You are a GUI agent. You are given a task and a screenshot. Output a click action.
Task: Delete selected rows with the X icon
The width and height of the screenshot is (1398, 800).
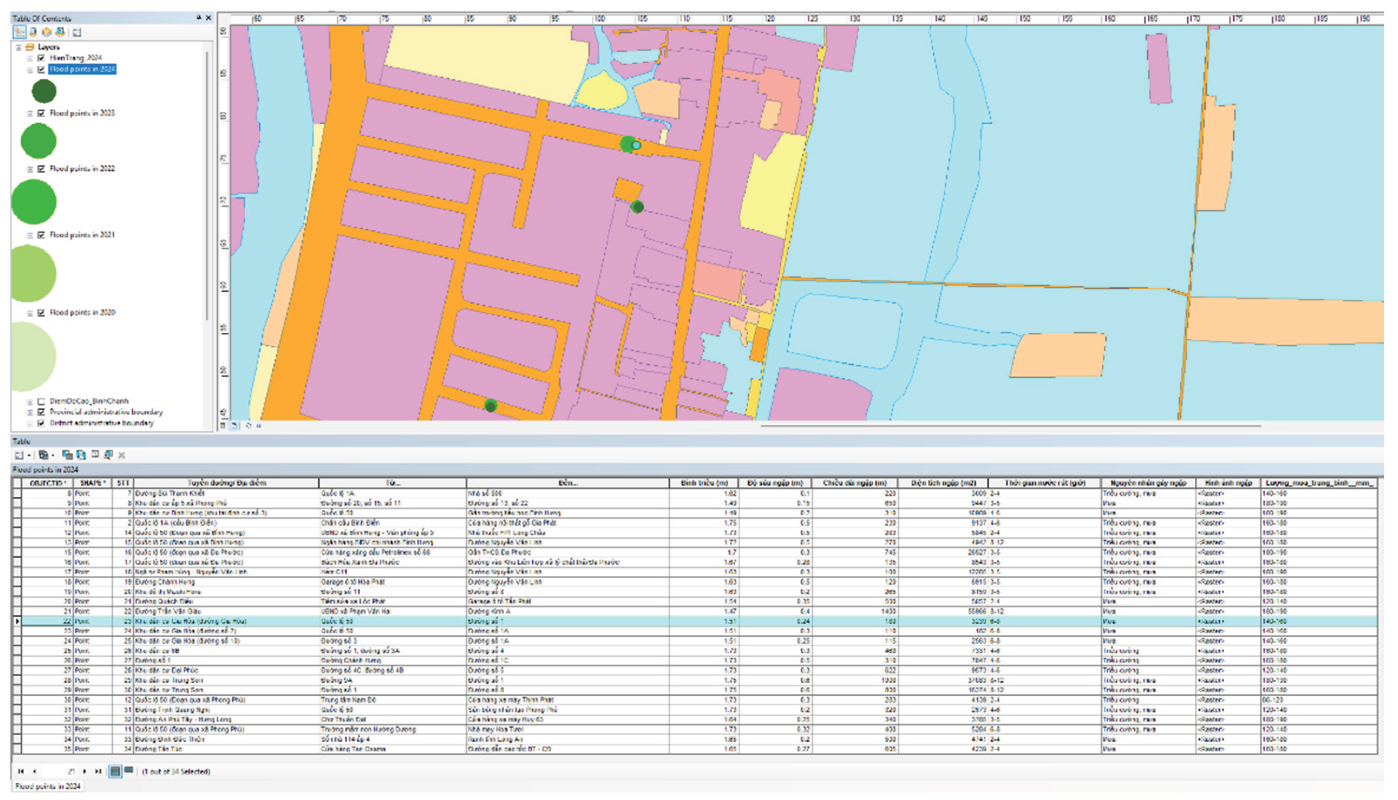(122, 455)
